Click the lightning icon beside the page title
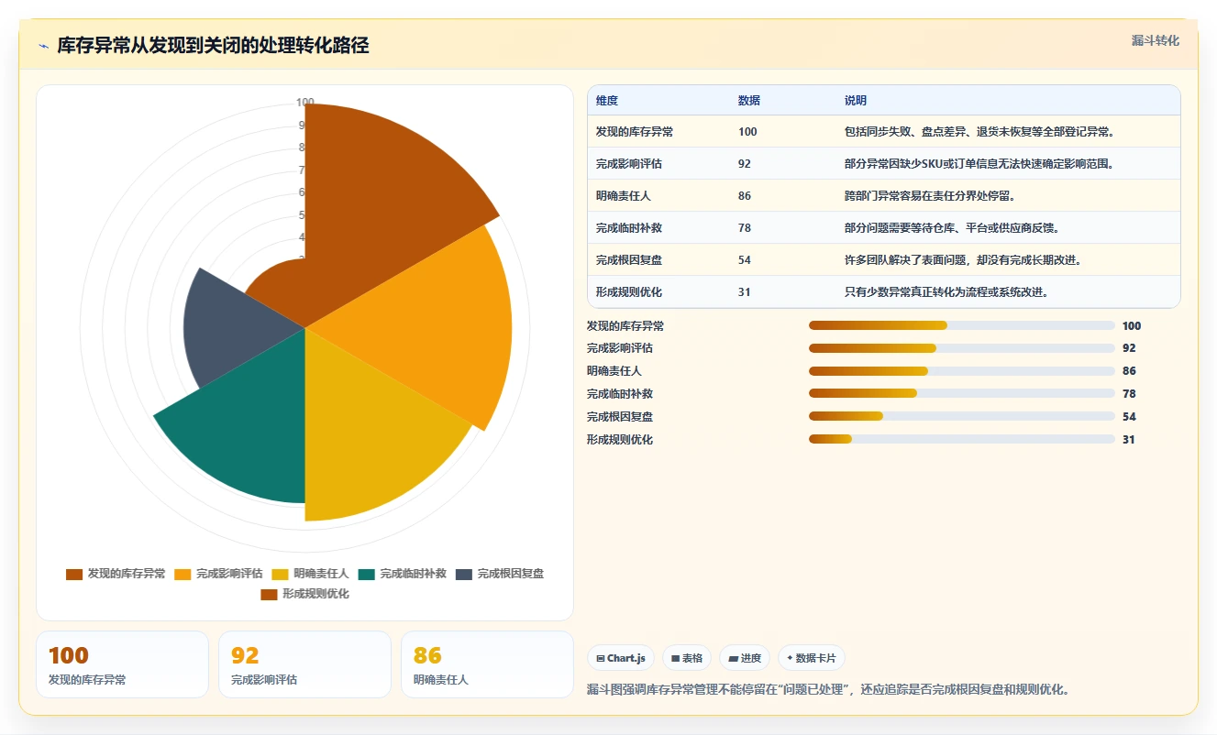Viewport: 1217px width, 735px height. tap(44, 46)
